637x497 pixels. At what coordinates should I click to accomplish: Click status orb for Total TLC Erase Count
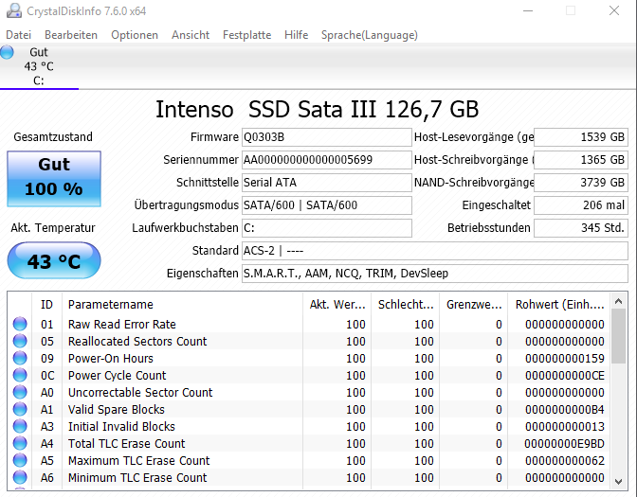click(x=20, y=443)
